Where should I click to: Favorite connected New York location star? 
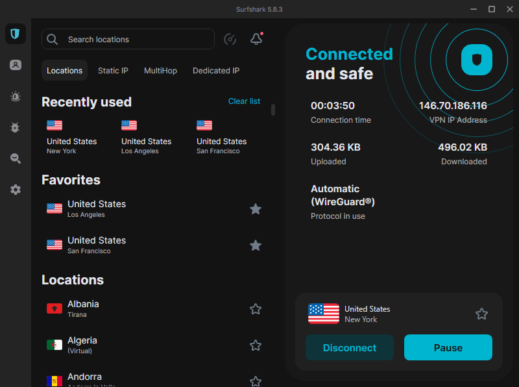coord(481,314)
